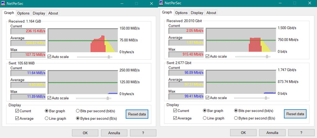Screen dimensions: 317x138
Task: Click the NetPerSec app icon in left window title bar
Action: (3, 3)
